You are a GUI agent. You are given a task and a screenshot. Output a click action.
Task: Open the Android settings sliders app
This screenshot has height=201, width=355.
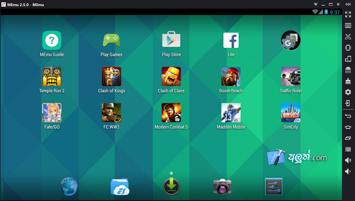(274, 186)
